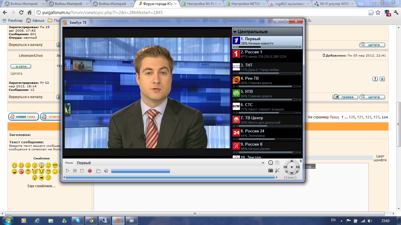Mute sound via the speaker icon
Screen dimensions: 401x225
tap(106, 171)
